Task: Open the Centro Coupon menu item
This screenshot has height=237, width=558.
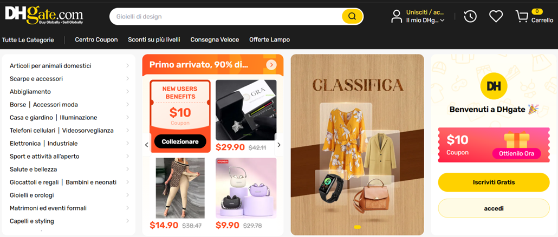Action: (x=96, y=40)
